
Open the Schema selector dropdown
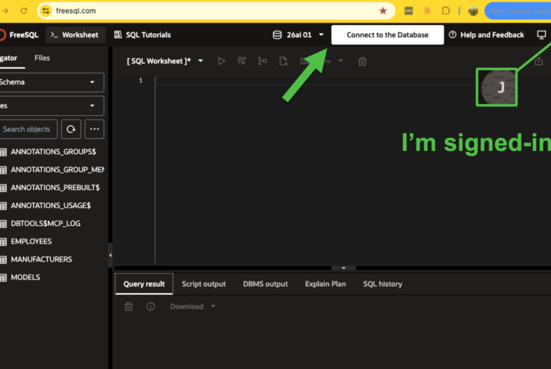pos(52,82)
